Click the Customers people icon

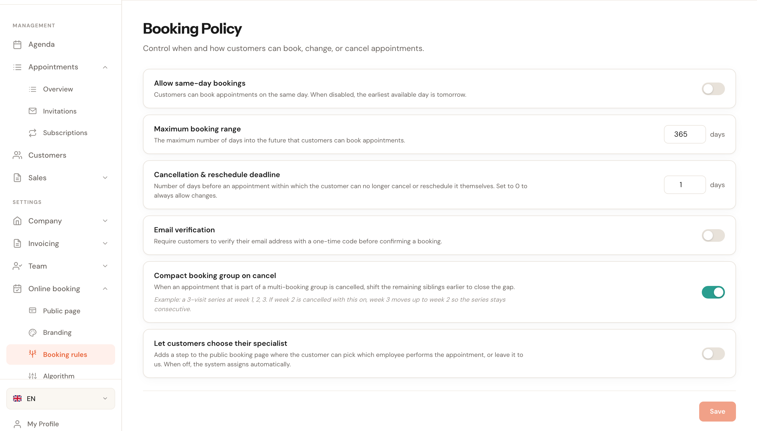pyautogui.click(x=17, y=155)
